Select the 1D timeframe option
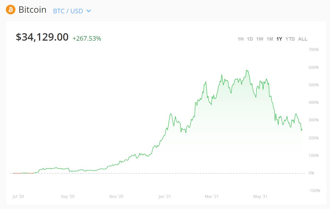The image size is (330, 209). coord(250,39)
